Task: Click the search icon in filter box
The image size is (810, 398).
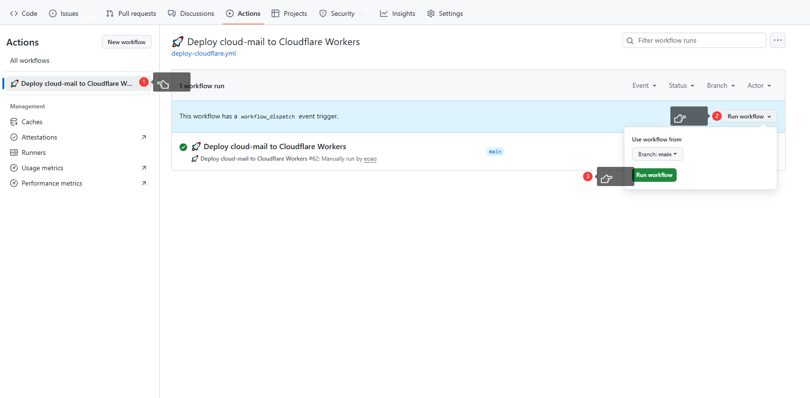Action: tap(630, 41)
